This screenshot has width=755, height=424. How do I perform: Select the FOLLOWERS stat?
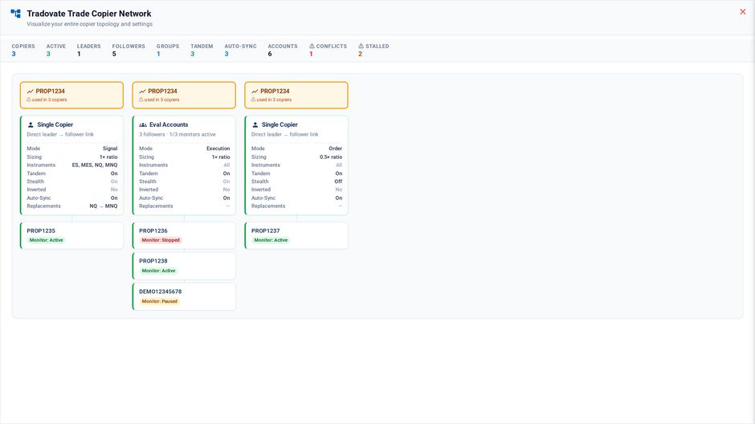pos(129,50)
